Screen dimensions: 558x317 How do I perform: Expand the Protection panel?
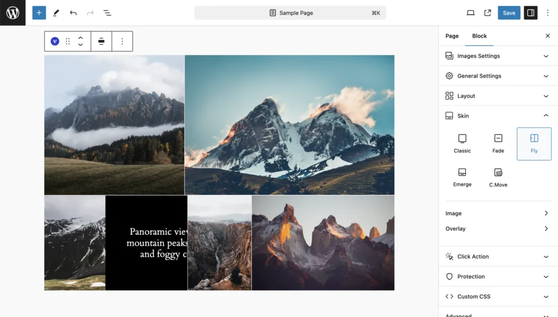click(x=498, y=277)
